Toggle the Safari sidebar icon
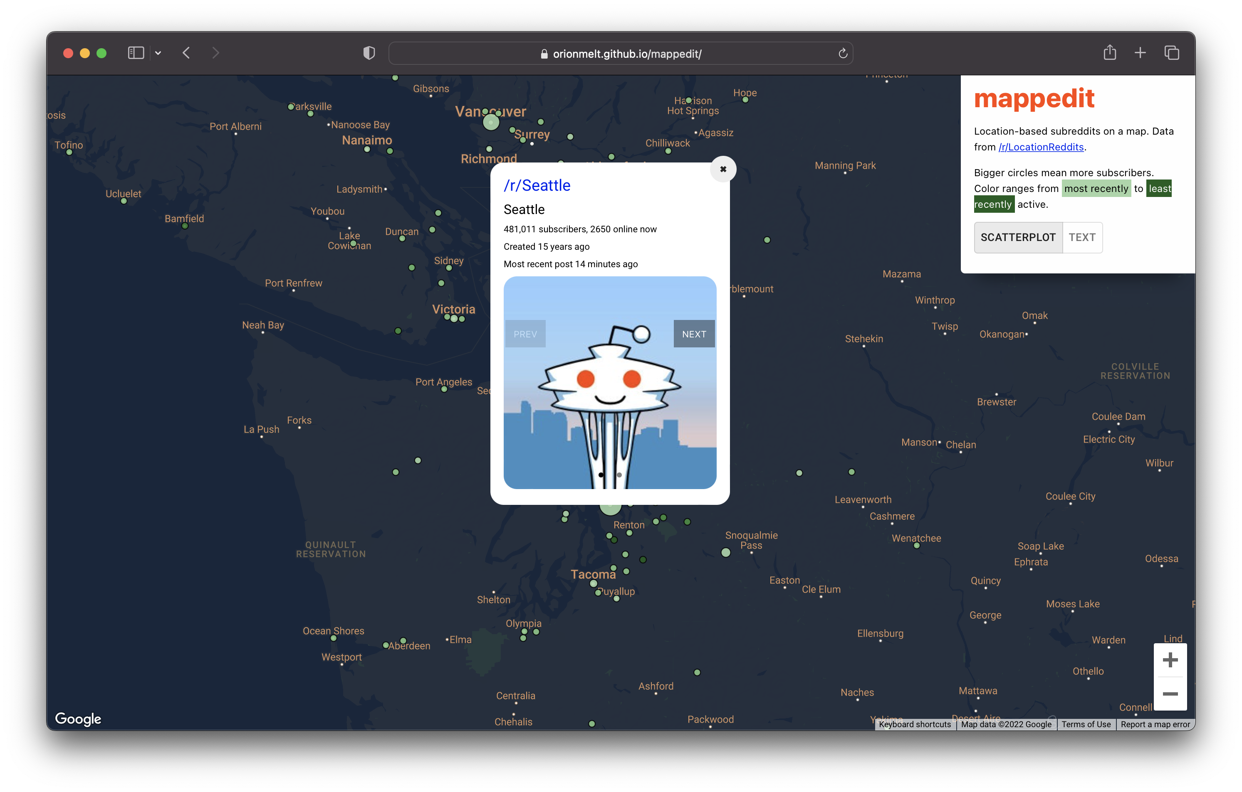Viewport: 1242px width, 792px height. 136,52
